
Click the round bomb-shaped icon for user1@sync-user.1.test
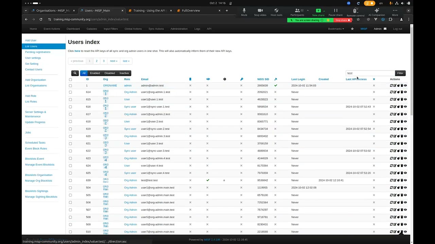398,107
